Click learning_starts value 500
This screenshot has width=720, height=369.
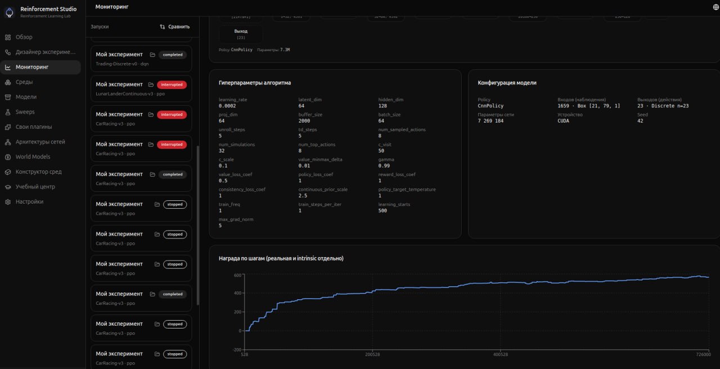pyautogui.click(x=382, y=210)
